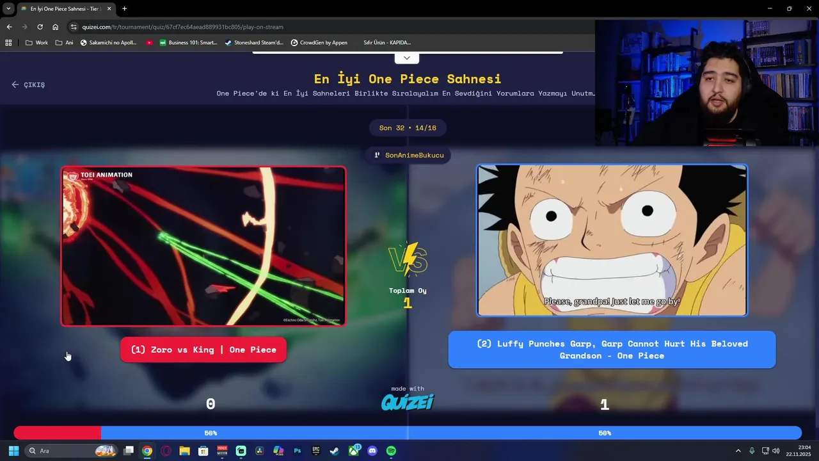
Task: Vote for (2) Luffy Punches Garp button
Action: [x=612, y=350]
